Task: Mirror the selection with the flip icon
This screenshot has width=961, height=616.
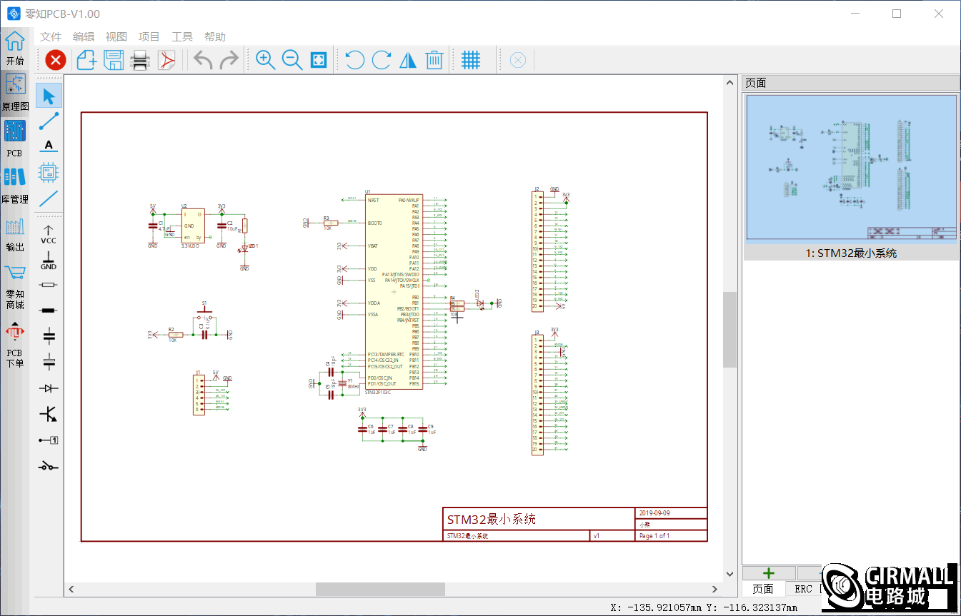Action: 408,61
